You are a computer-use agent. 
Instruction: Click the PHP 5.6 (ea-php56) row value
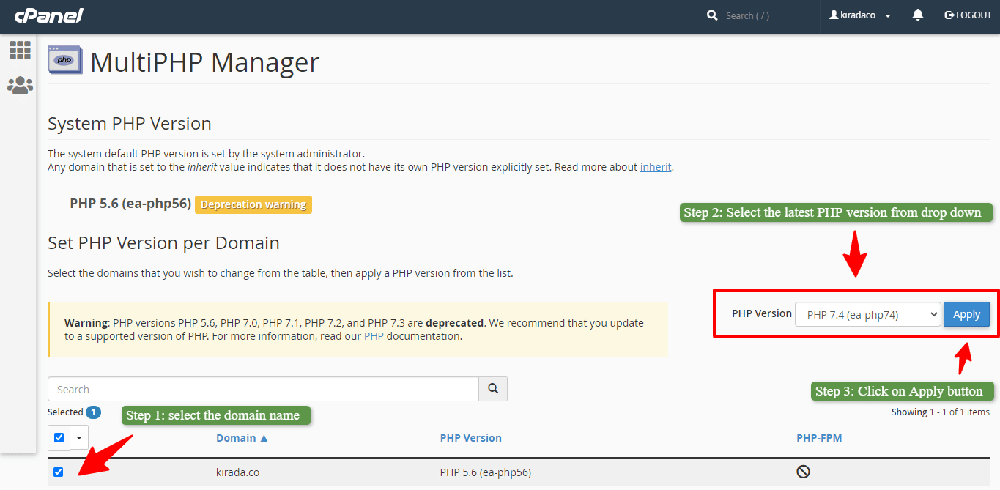(485, 472)
